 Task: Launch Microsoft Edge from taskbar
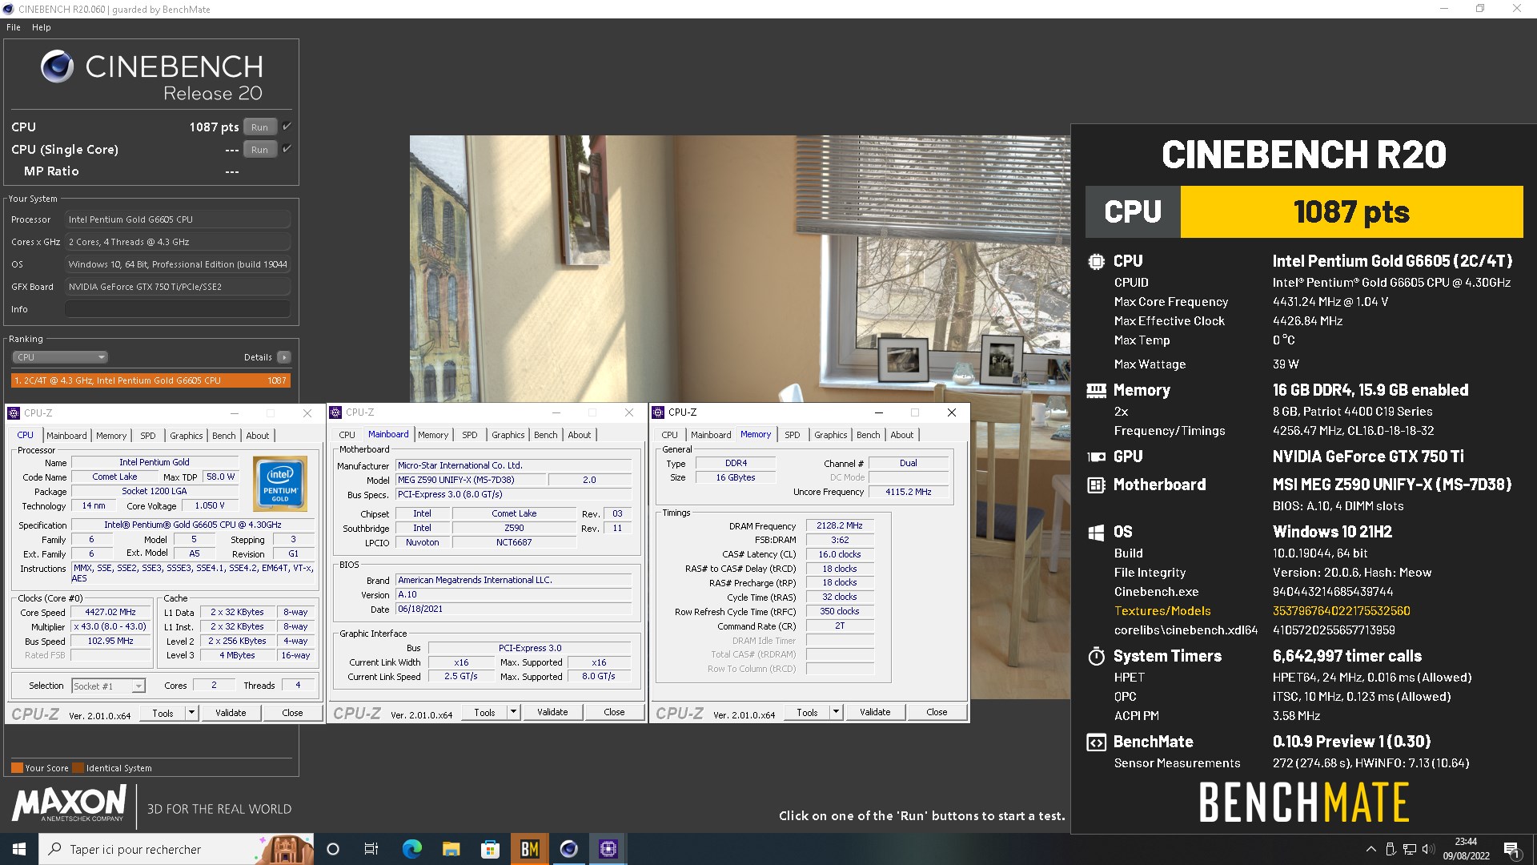coord(411,849)
